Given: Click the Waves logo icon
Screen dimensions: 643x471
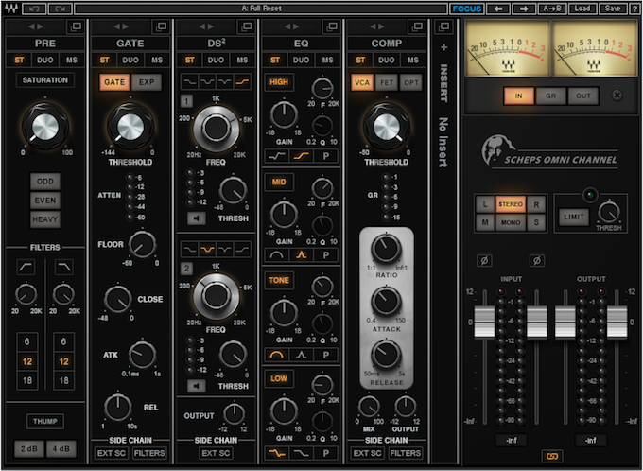Looking at the screenshot, I should click(11, 9).
